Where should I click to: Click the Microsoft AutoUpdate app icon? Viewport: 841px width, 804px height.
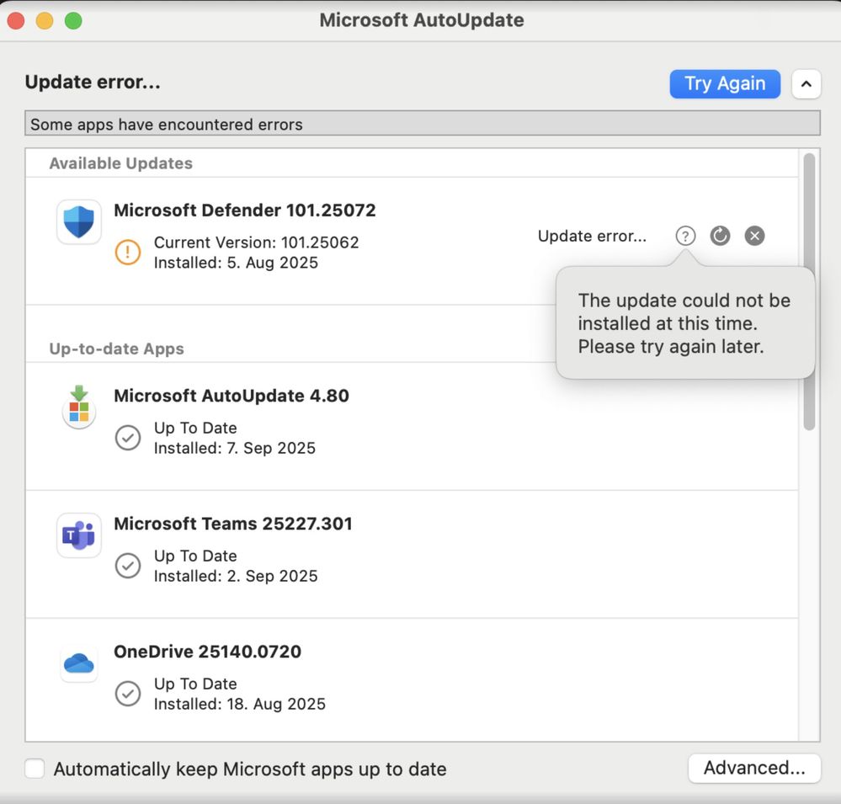[79, 407]
